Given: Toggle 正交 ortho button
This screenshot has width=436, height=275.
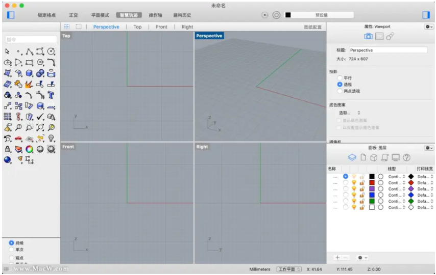Looking at the screenshot, I should tap(74, 15).
